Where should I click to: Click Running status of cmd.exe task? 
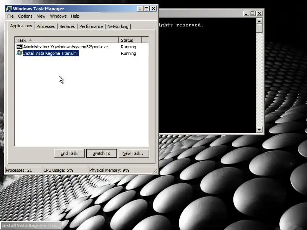tap(129, 47)
